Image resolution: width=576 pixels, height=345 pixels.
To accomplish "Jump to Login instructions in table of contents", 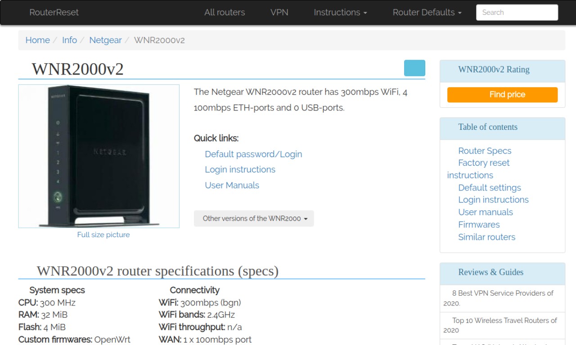I will (493, 199).
